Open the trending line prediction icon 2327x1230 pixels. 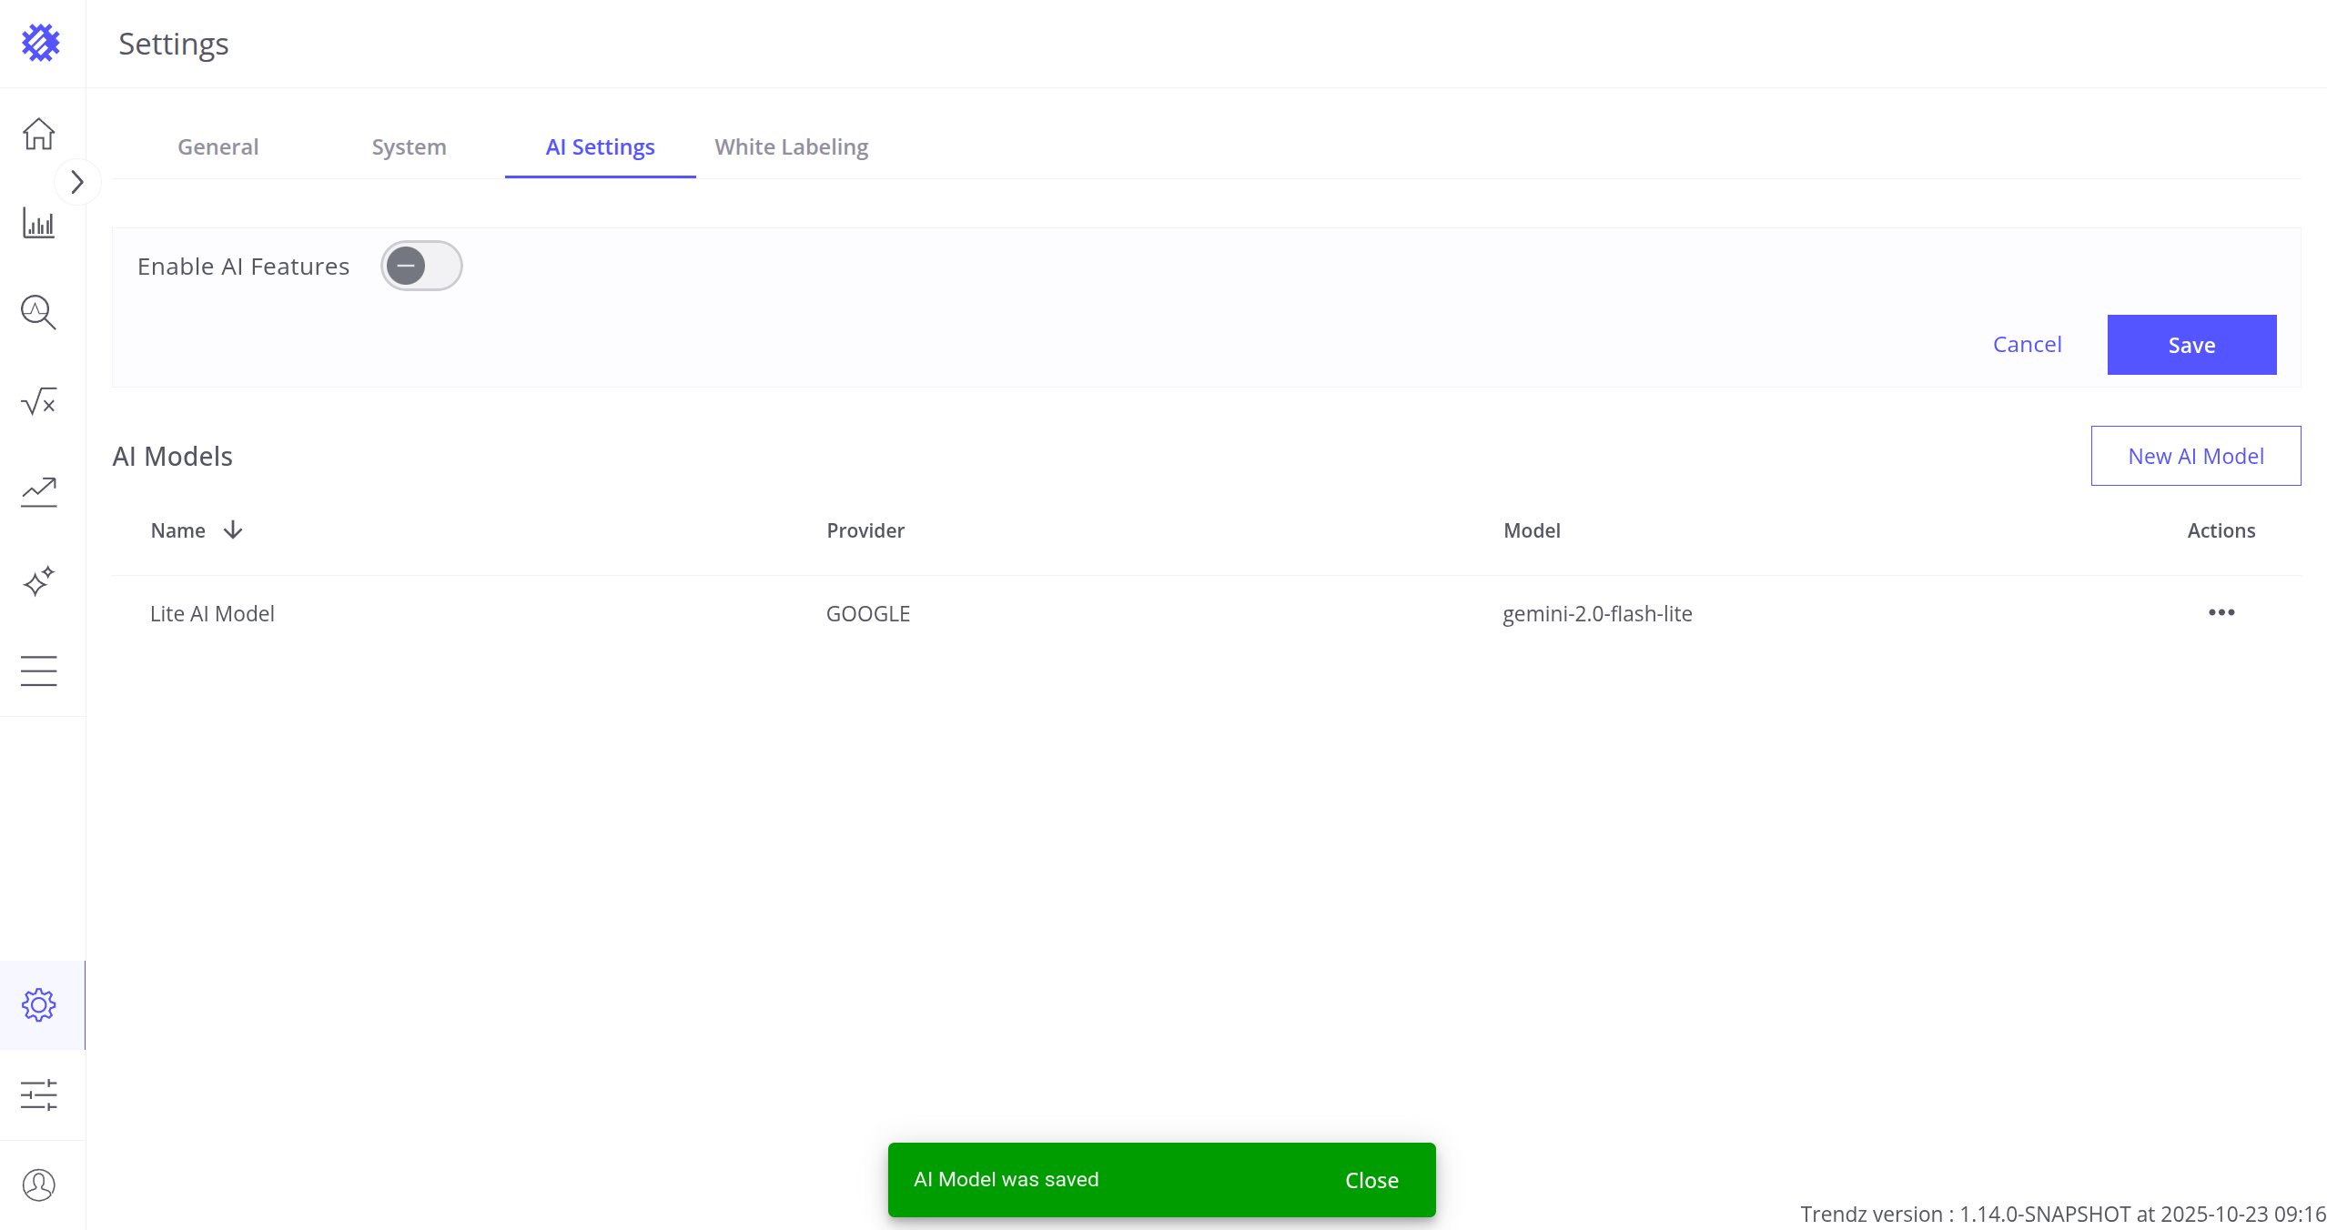pyautogui.click(x=38, y=491)
